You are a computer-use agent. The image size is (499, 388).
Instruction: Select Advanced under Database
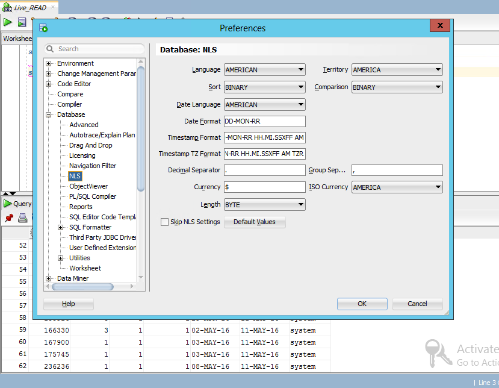[x=84, y=125]
